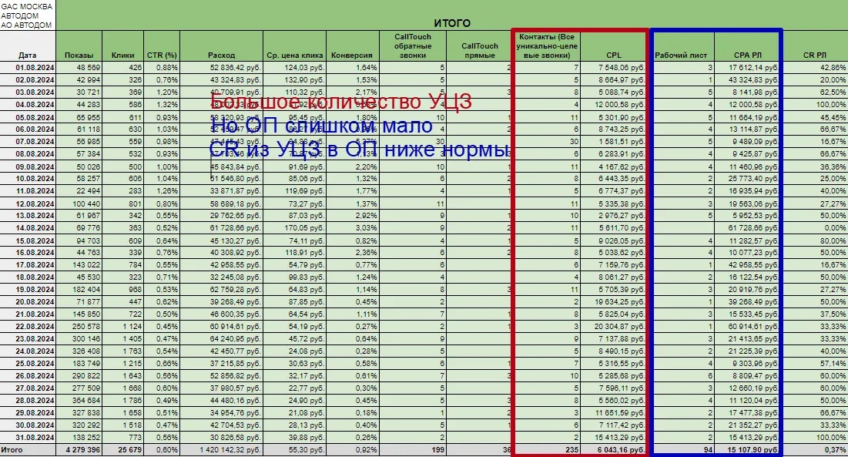This screenshot has height=457, width=848.
Task: Select the Рабочий лист column header
Action: tap(682, 55)
